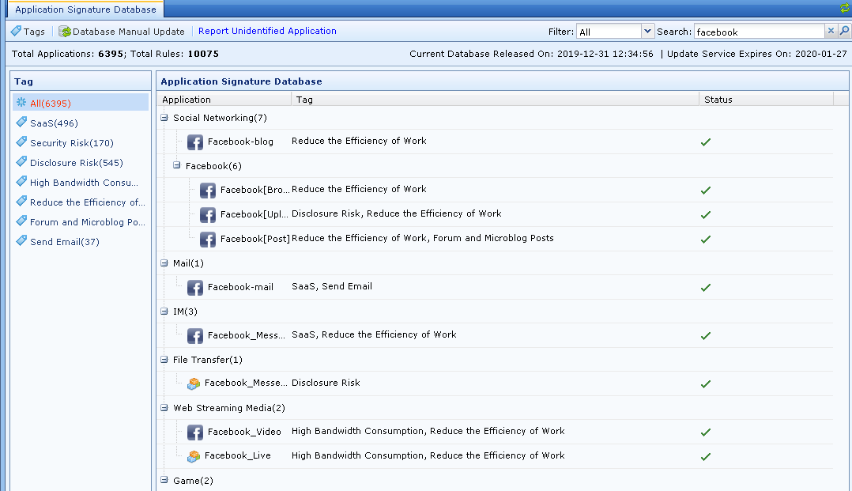This screenshot has width=852, height=491.
Task: Filter by Send Email(37) tag label
Action: tap(65, 242)
